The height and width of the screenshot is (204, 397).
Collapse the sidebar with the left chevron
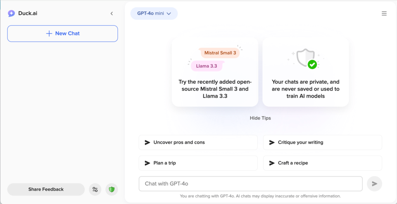pyautogui.click(x=112, y=14)
